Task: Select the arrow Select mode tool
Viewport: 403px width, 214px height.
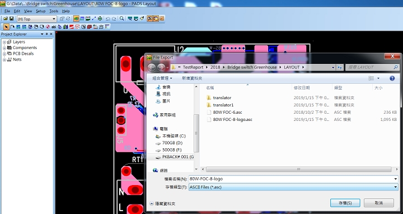Action: 6,27
